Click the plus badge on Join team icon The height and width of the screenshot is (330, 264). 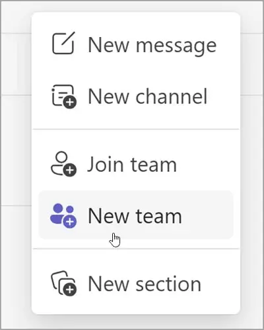pyautogui.click(x=70, y=170)
